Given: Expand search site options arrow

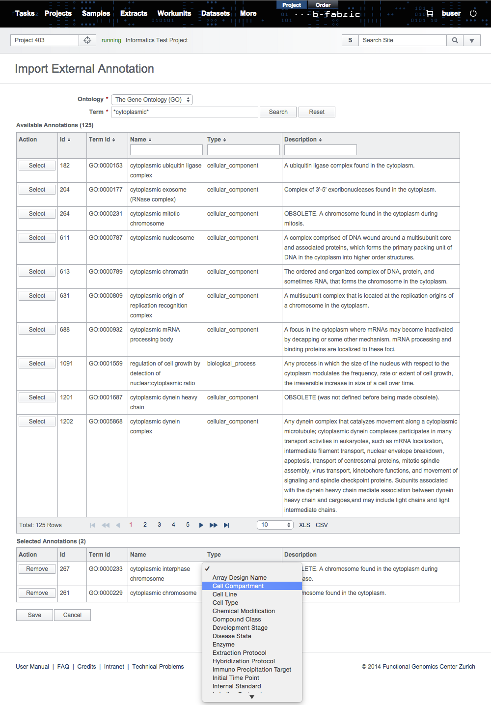Looking at the screenshot, I should 472,40.
